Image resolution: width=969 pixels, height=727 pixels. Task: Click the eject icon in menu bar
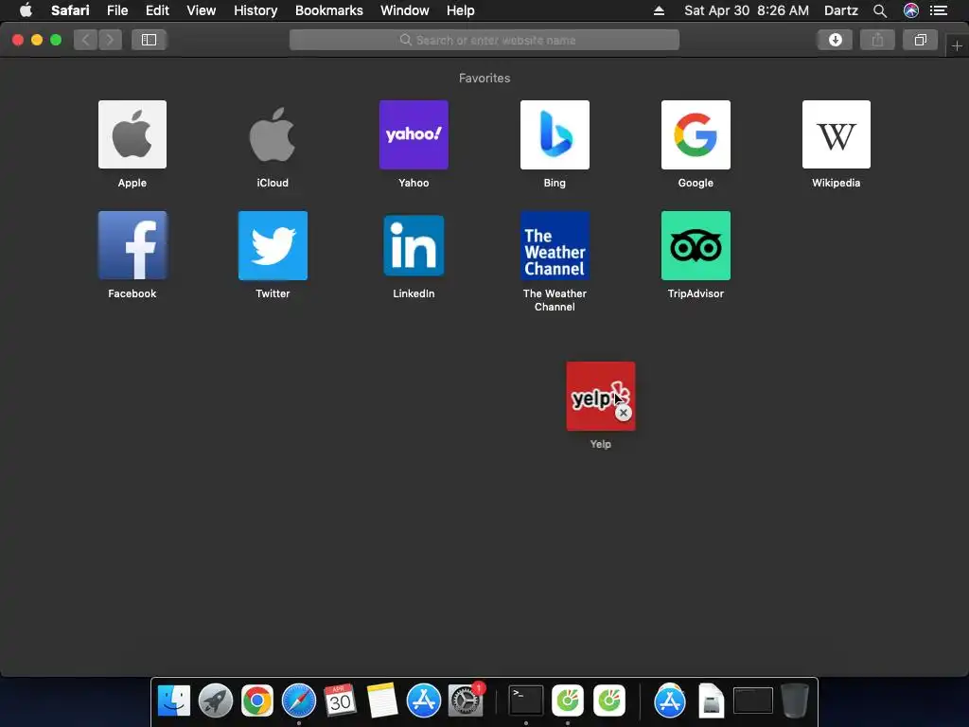tap(659, 10)
